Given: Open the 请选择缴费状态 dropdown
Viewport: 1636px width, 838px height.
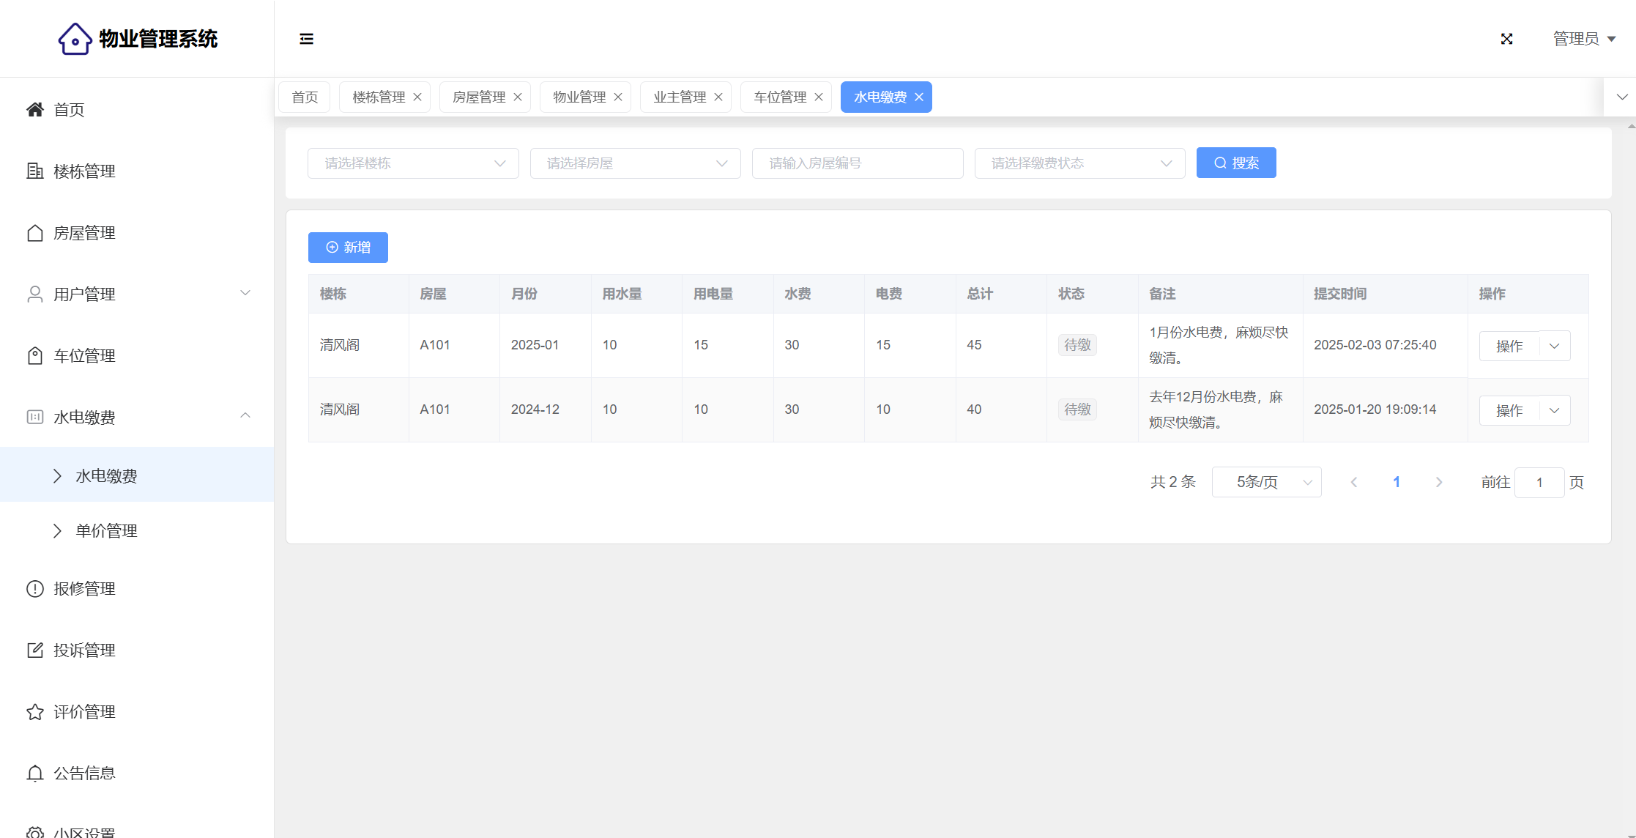Looking at the screenshot, I should pos(1079,163).
